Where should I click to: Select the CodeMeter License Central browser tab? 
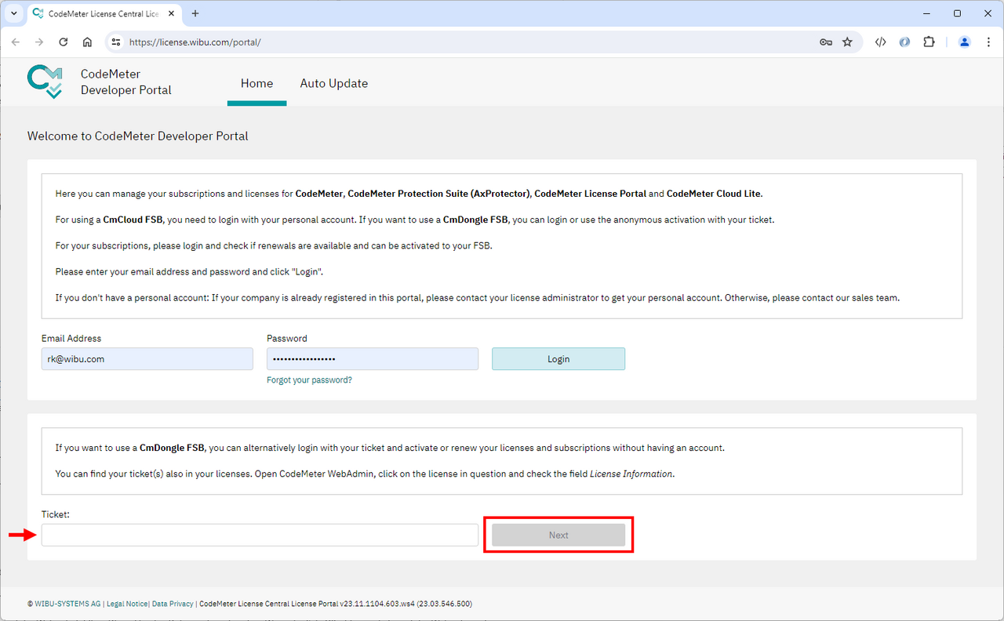click(x=105, y=13)
